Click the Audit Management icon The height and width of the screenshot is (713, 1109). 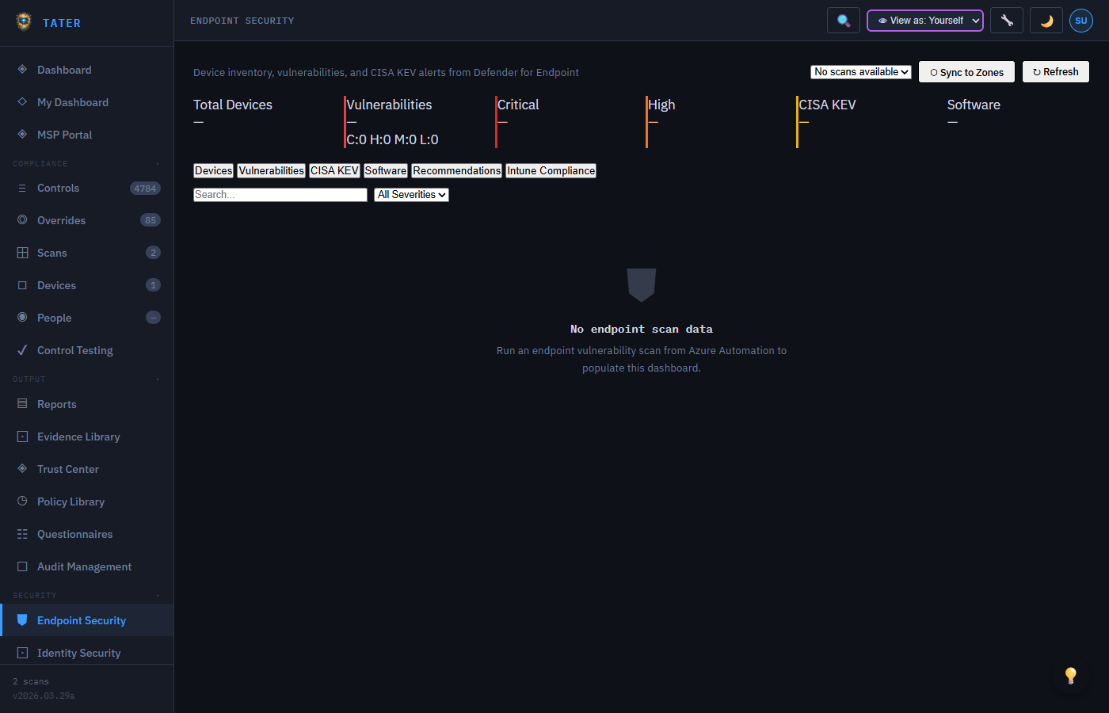22,566
